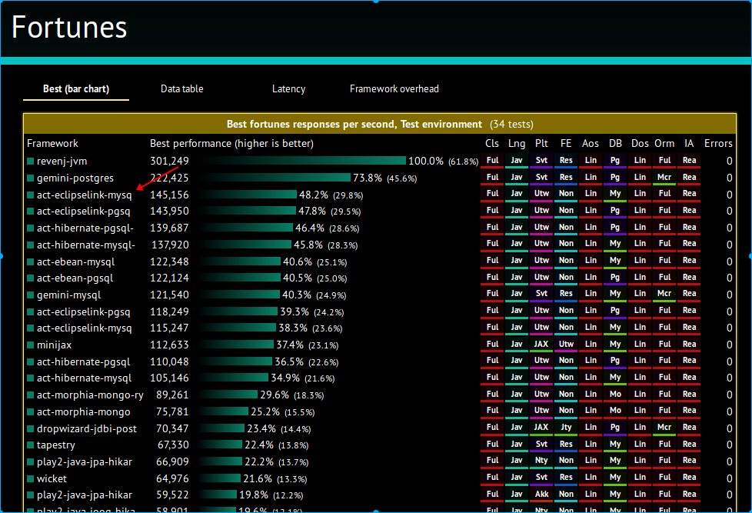Open the Latency tab
This screenshot has width=752, height=513.
pyautogui.click(x=288, y=88)
